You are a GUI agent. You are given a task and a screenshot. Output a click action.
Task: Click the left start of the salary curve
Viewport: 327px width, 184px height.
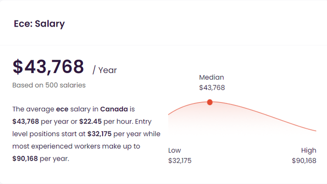tap(169, 114)
